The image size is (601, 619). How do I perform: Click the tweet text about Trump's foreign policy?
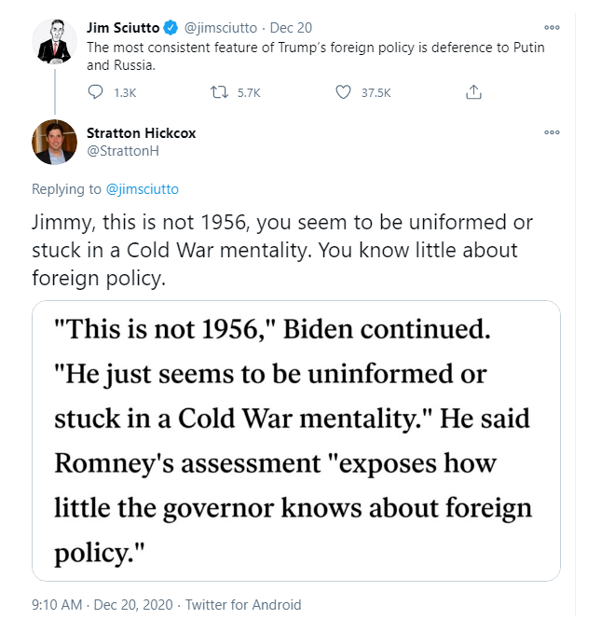317,54
